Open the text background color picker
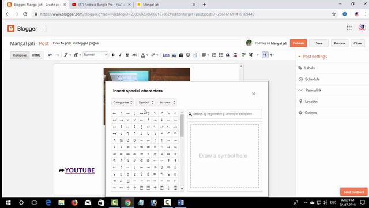Screen dimensions: 369x208 point(155,55)
